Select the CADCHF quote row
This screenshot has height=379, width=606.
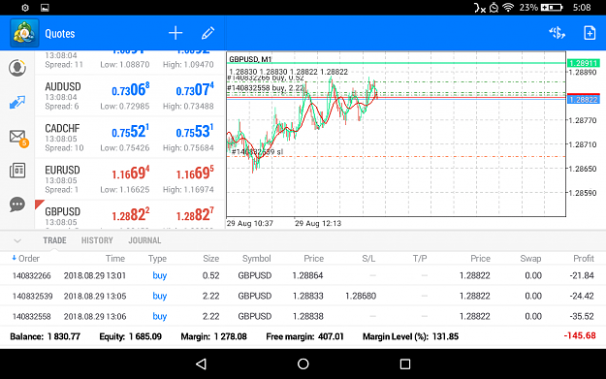tap(130, 138)
